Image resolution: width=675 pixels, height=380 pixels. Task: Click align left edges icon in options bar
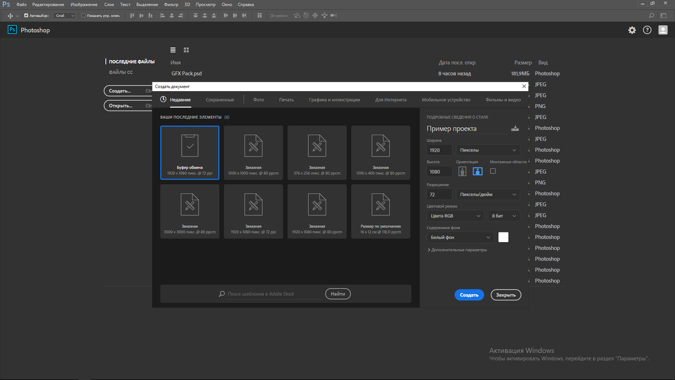162,16
